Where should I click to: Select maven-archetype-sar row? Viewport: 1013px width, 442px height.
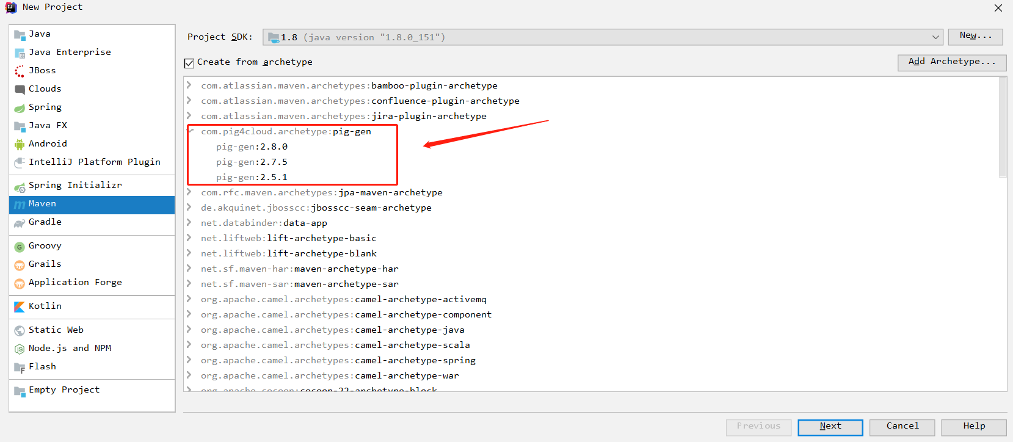591,284
